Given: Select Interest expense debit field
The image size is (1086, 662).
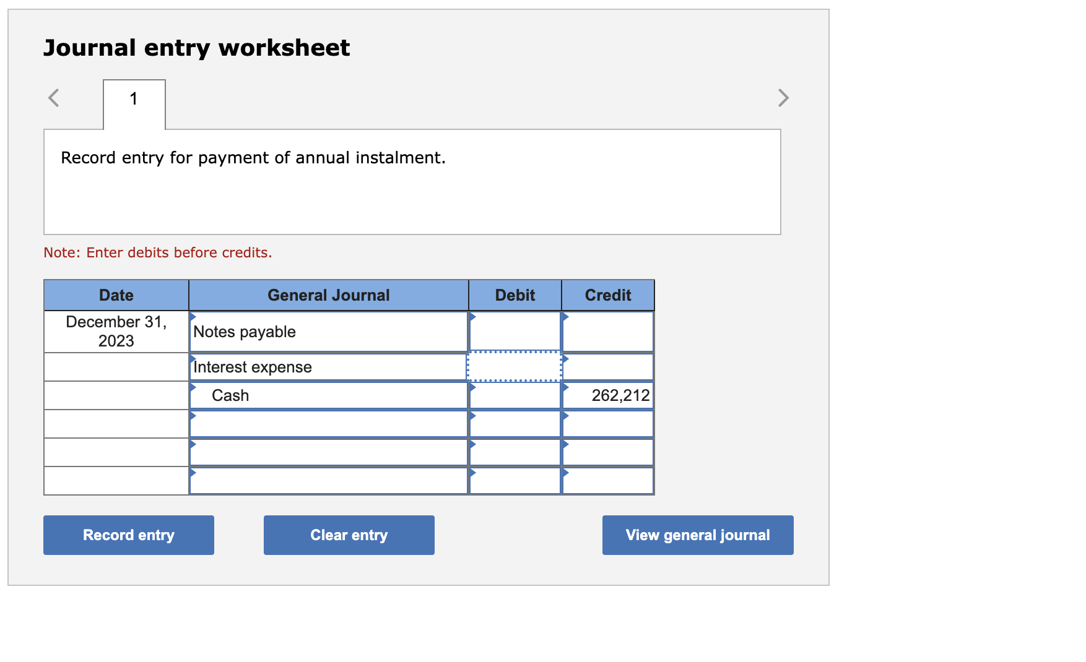Looking at the screenshot, I should [515, 367].
